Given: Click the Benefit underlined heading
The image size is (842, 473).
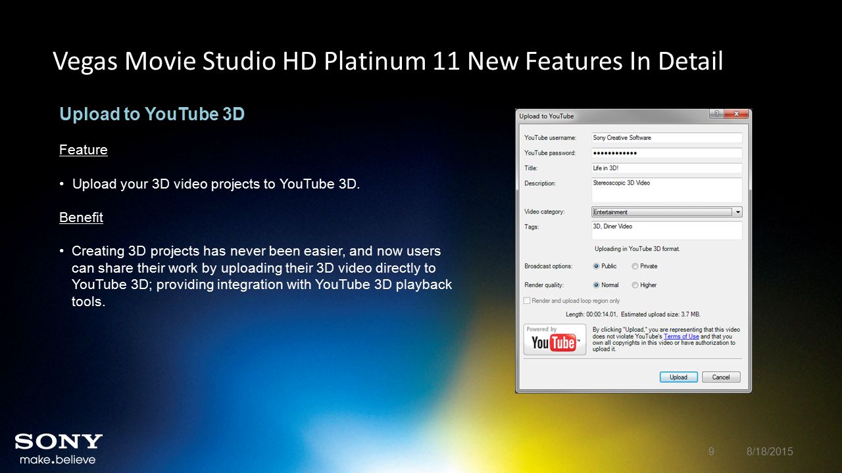Looking at the screenshot, I should tap(81, 217).
